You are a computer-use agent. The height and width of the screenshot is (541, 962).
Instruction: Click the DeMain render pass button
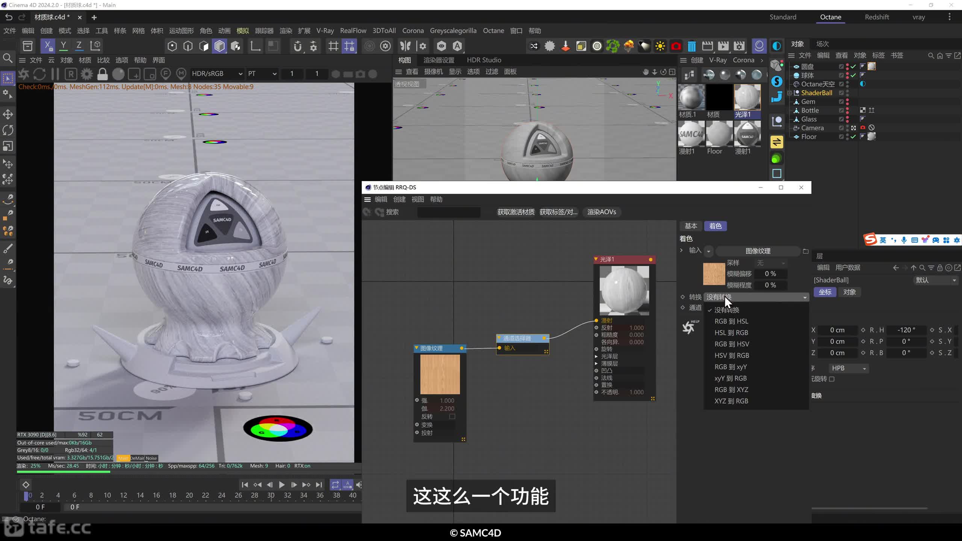pyautogui.click(x=137, y=458)
